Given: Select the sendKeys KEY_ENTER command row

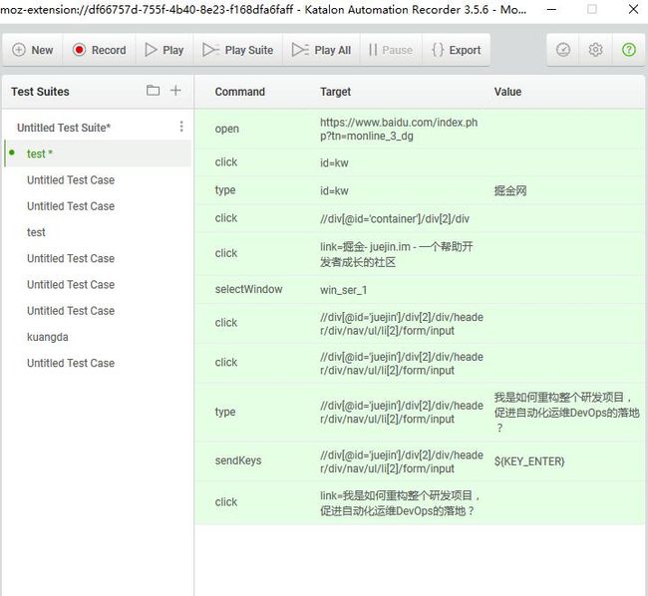Looking at the screenshot, I should [420, 461].
